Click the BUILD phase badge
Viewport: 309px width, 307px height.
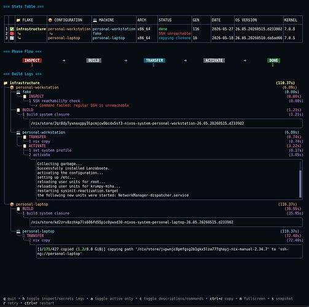[93, 60]
